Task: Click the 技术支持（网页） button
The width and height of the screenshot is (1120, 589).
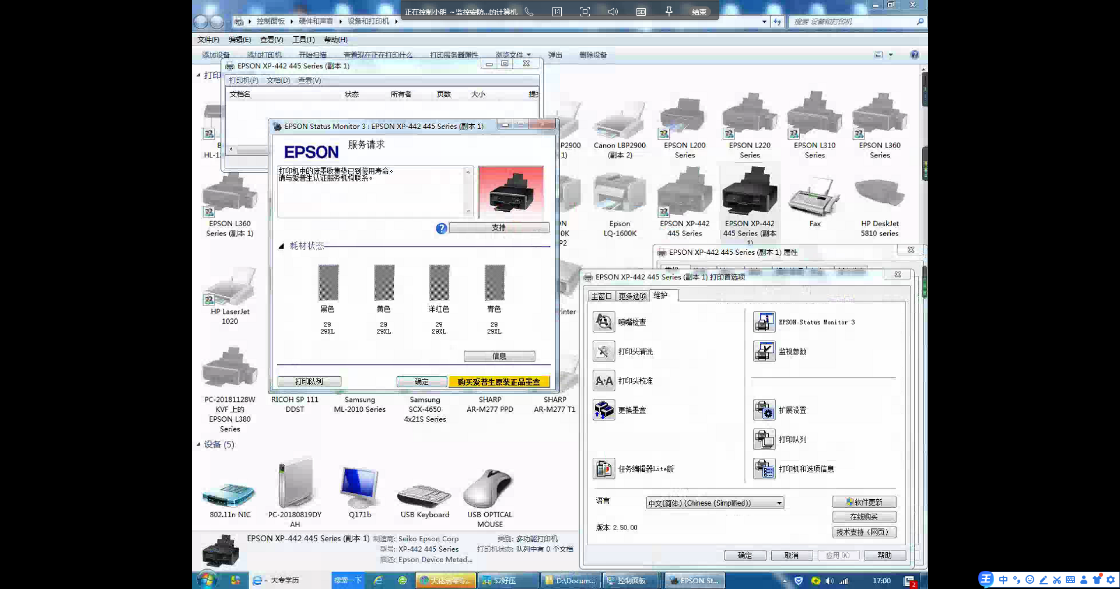Action: click(864, 532)
